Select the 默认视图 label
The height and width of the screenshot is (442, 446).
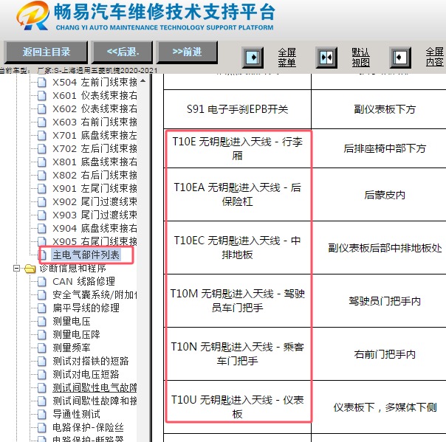[x=360, y=58]
